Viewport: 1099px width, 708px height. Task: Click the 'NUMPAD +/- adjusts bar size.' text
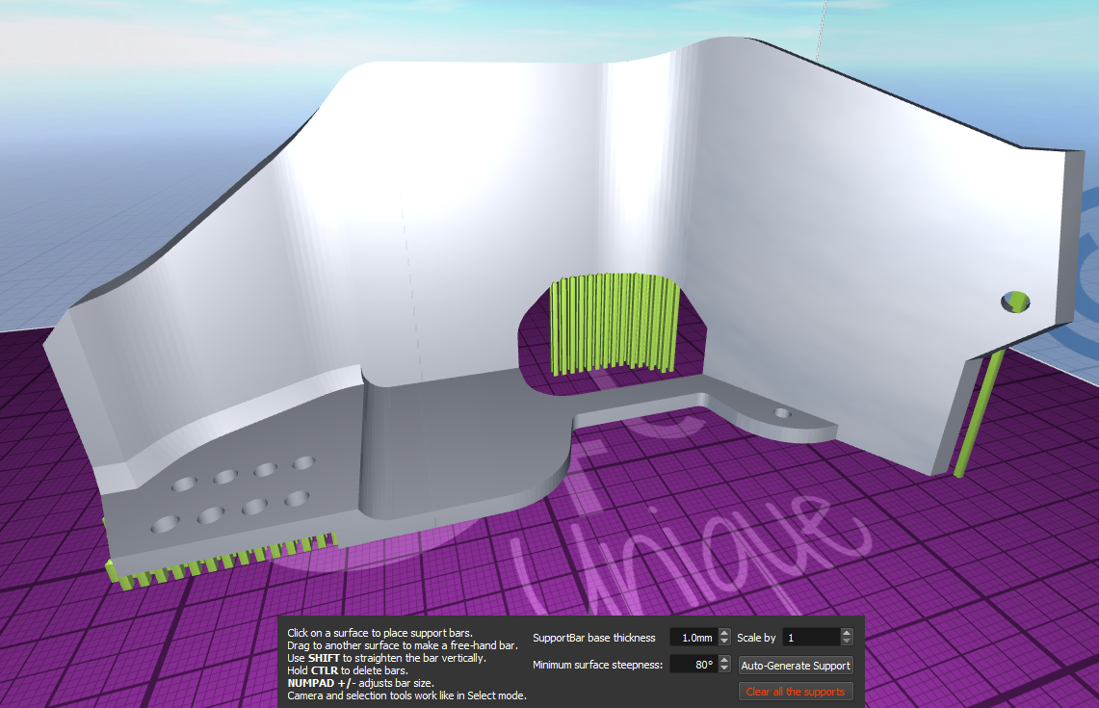click(360, 684)
